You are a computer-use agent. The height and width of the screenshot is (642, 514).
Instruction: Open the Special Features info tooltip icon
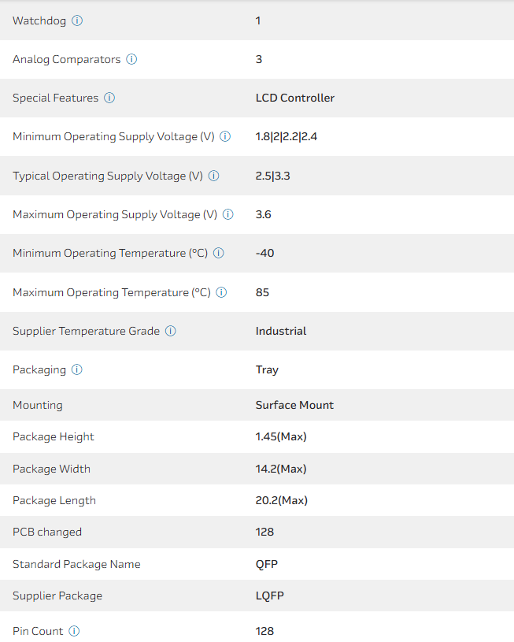point(109,98)
